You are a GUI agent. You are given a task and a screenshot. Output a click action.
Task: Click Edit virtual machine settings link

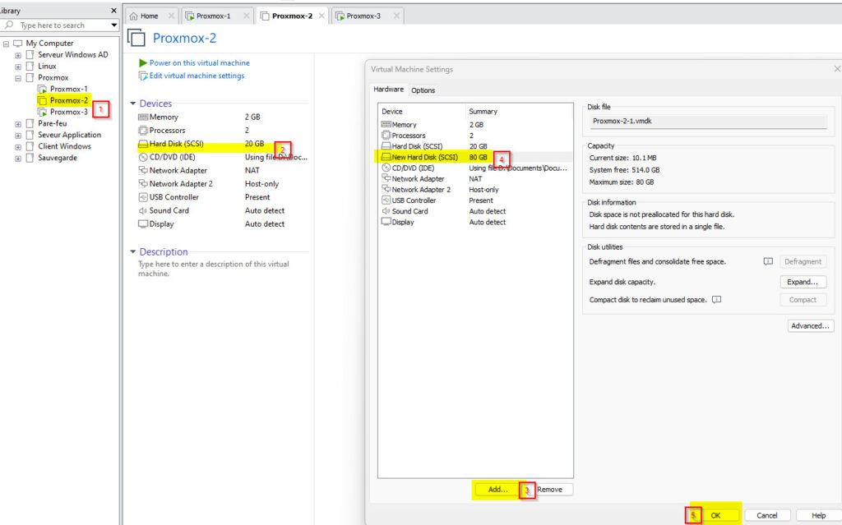[197, 76]
